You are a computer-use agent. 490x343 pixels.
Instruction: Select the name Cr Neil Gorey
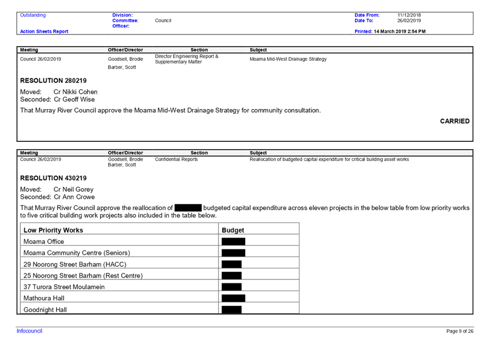[x=74, y=190]
